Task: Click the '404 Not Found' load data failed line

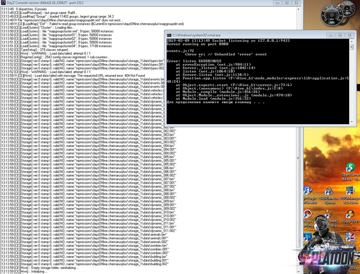Action: [x=73, y=75]
